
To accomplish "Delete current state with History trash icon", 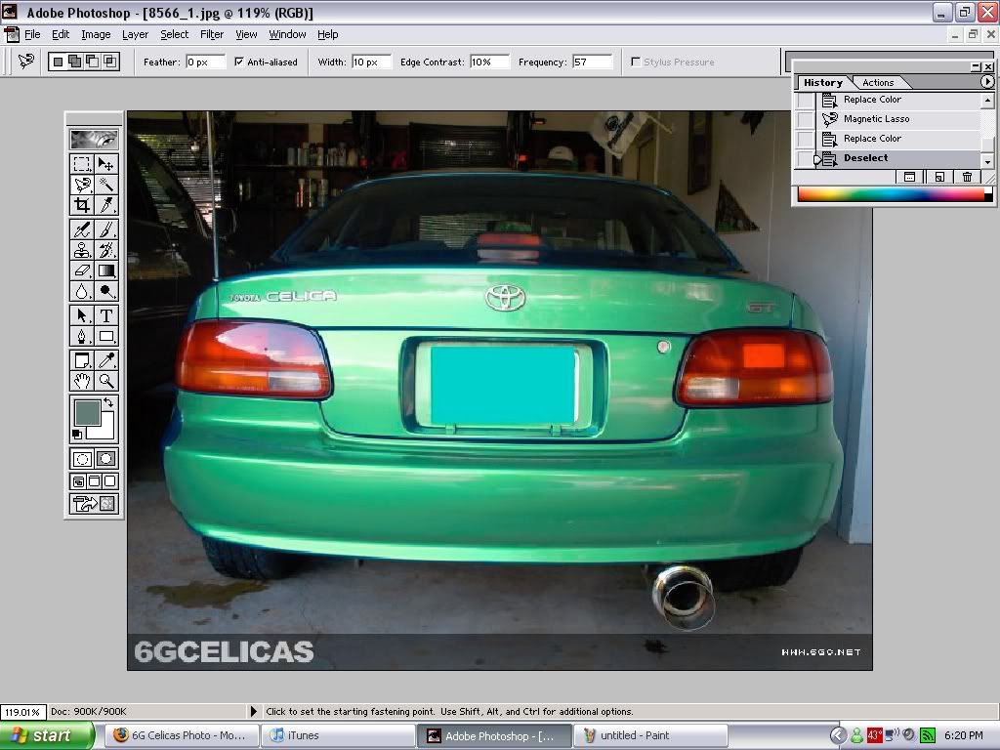I will (967, 177).
